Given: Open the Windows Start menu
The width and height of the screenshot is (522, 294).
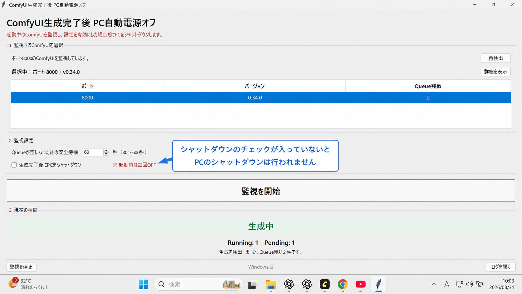Looking at the screenshot, I should (x=144, y=284).
